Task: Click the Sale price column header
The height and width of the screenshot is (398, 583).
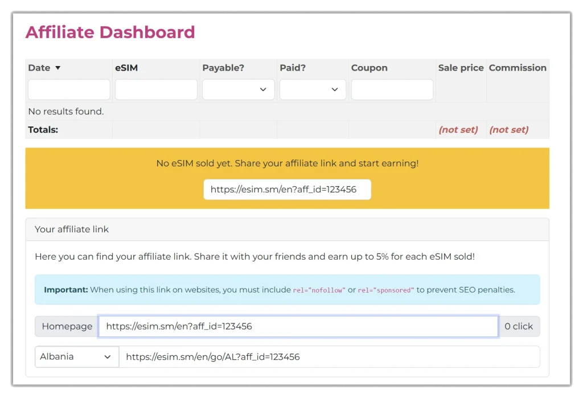Action: point(461,68)
